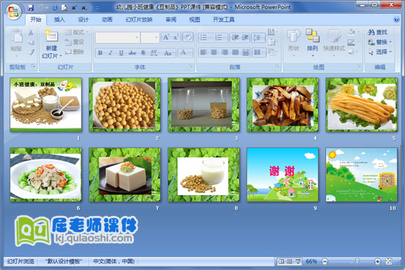The width and height of the screenshot is (405, 270).
Task: Toggle Align Text Left
Action: (x=204, y=53)
